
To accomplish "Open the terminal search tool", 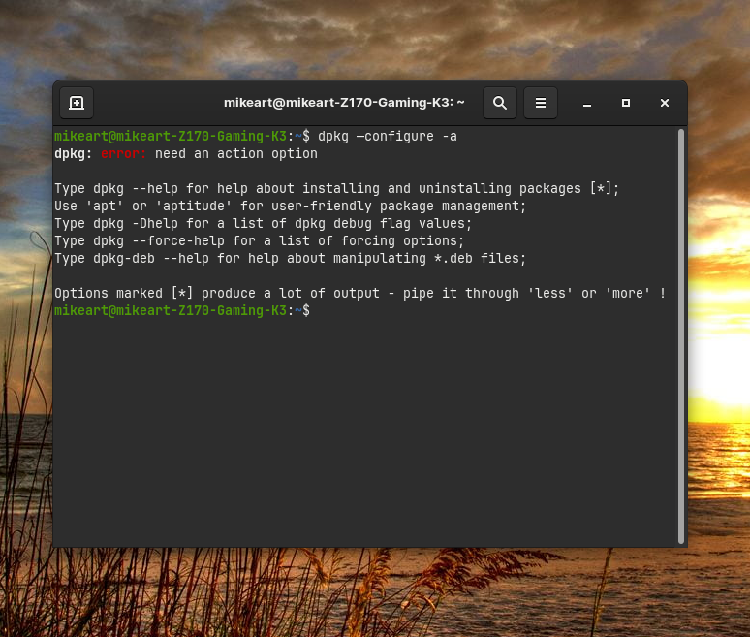I will [500, 103].
